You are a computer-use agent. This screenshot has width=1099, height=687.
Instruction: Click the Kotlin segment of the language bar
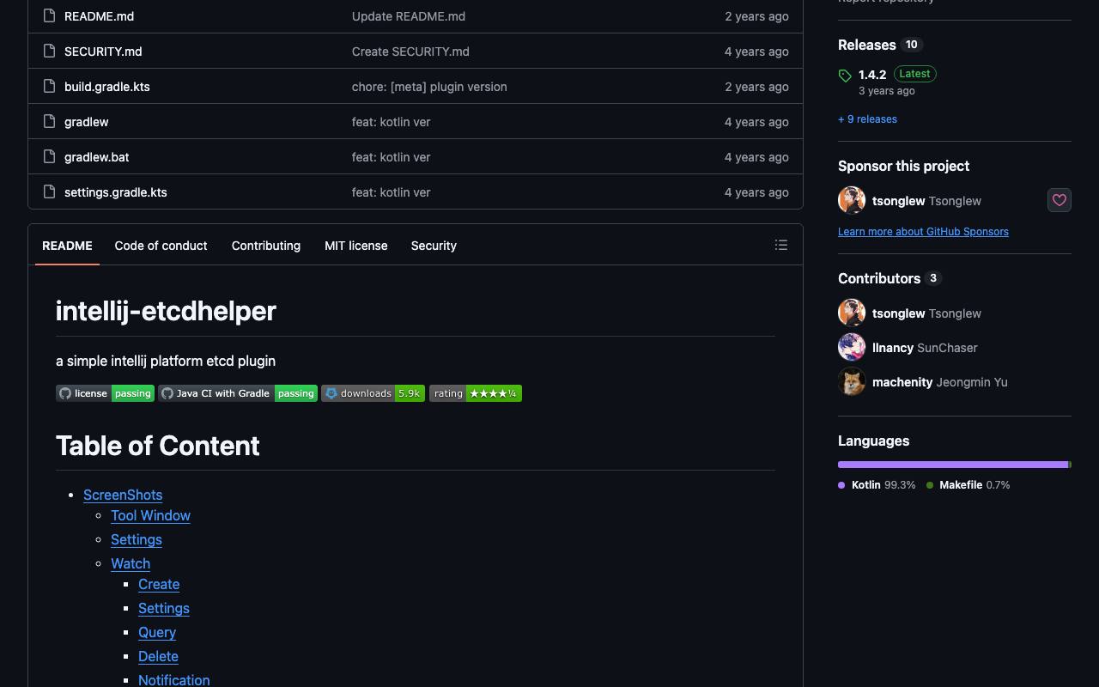click(x=953, y=465)
